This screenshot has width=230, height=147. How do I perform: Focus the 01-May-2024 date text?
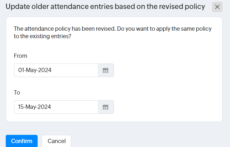click(x=35, y=70)
